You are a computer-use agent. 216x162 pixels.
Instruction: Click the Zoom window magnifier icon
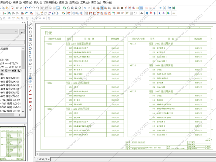click(x=69, y=8)
